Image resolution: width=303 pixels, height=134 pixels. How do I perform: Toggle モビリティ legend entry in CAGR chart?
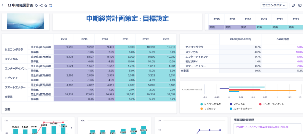[x=208, y=109]
